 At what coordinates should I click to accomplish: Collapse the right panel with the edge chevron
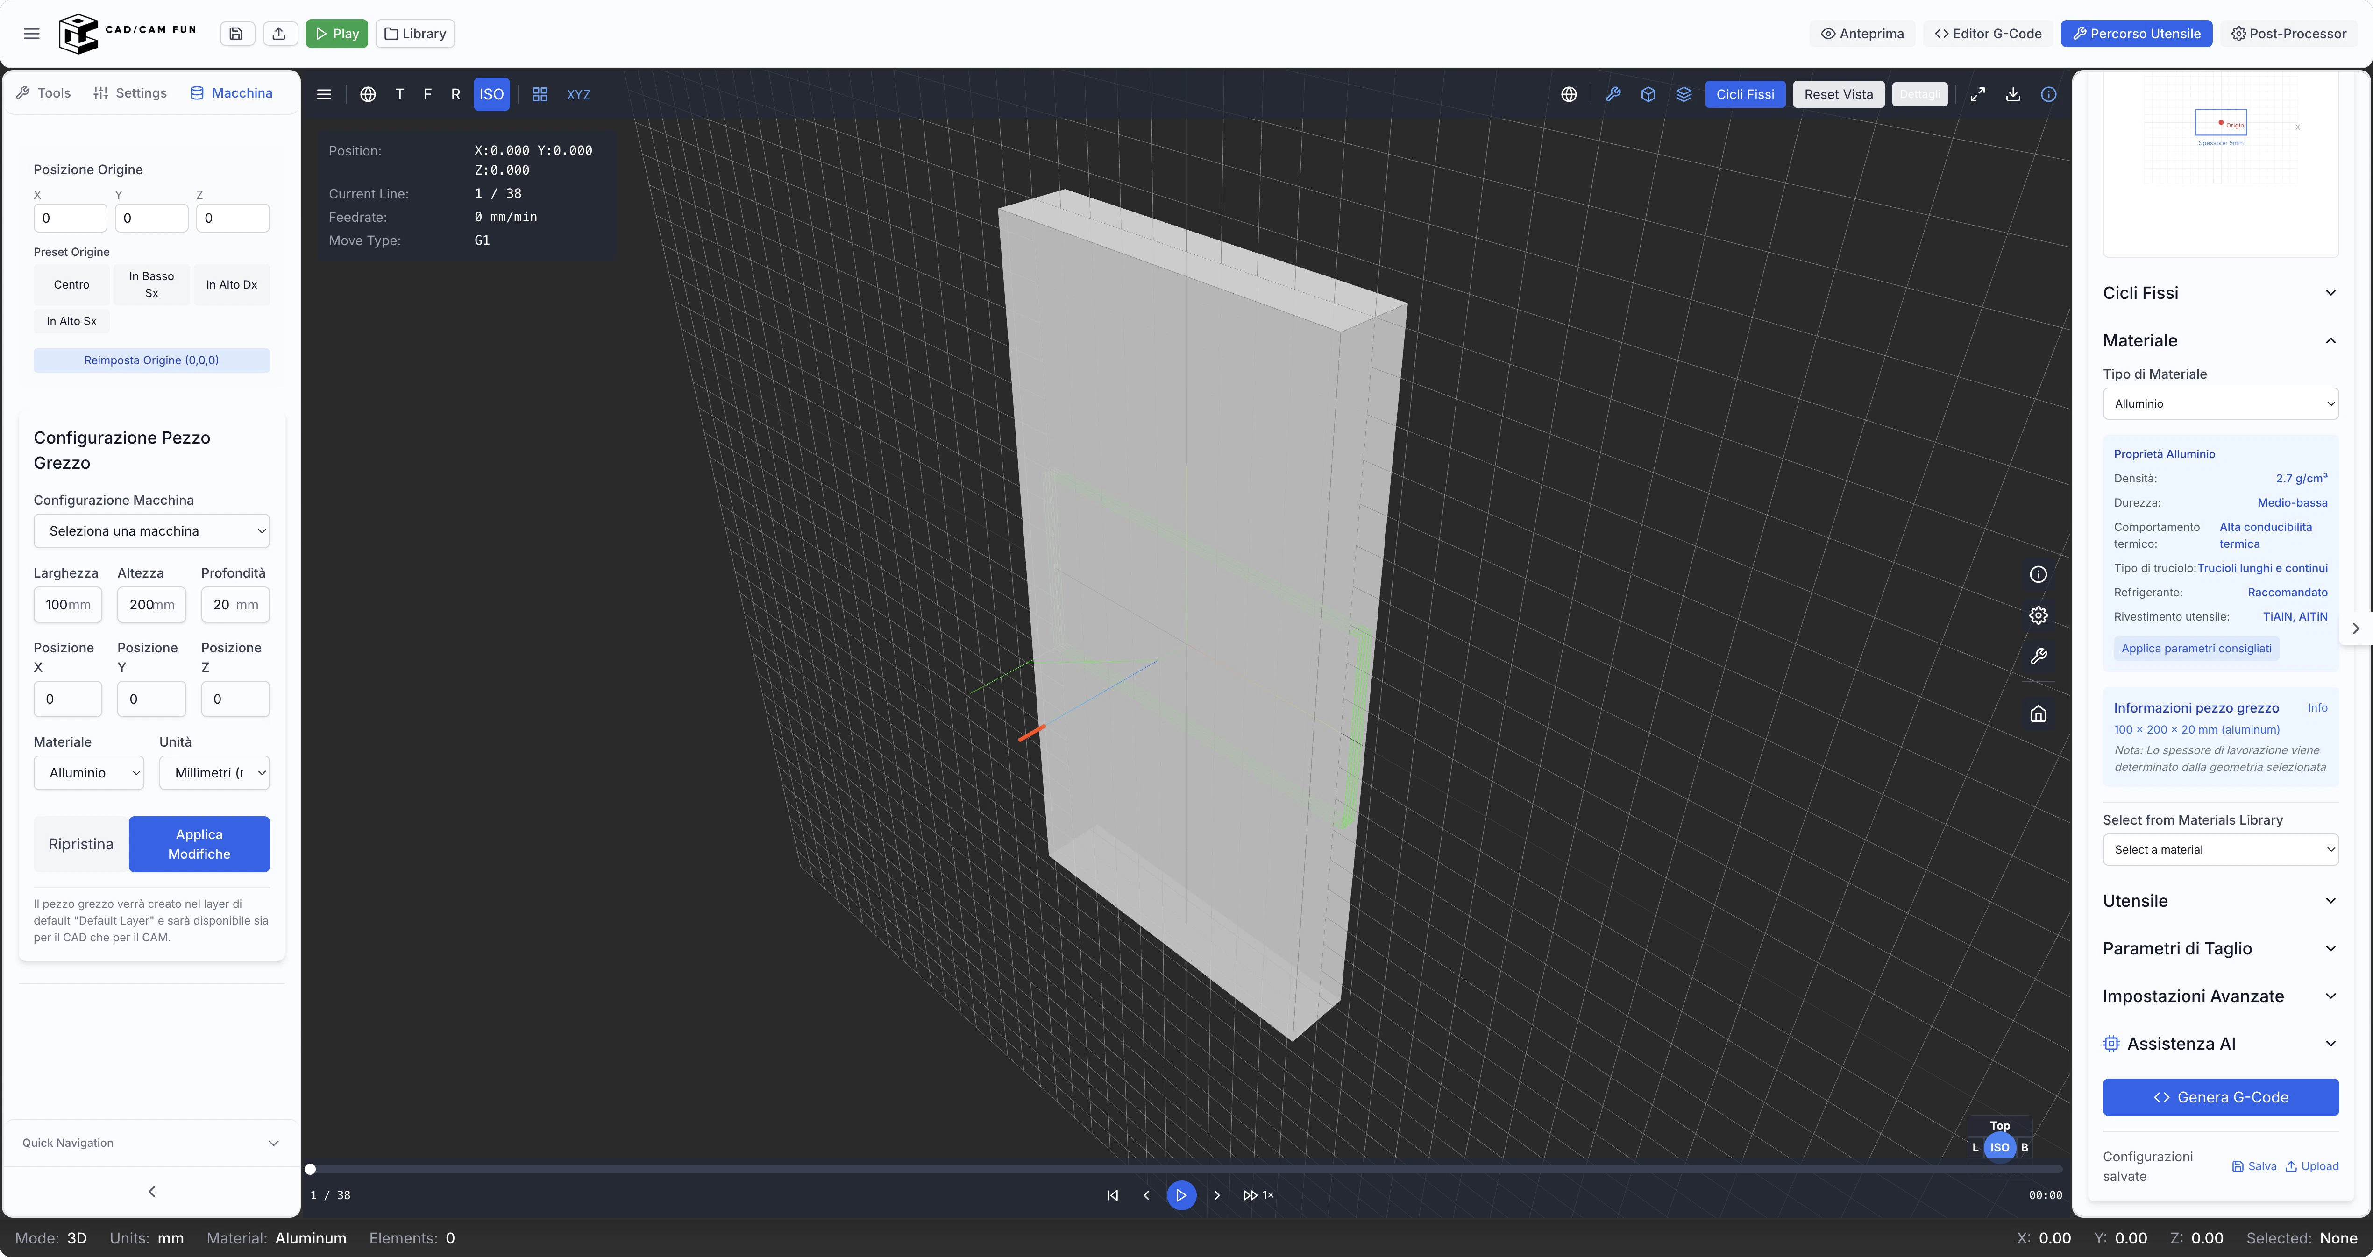[x=2356, y=629]
